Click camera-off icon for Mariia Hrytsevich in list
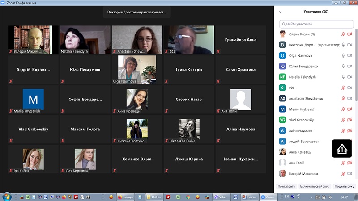Image resolution: width=358 pixels, height=201 pixels. (x=349, y=109)
